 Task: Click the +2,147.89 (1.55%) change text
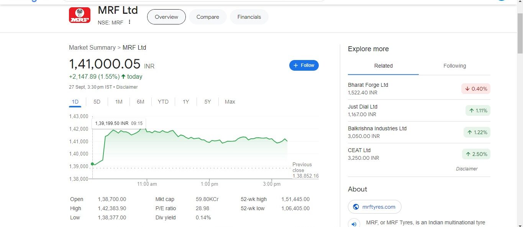[94, 76]
